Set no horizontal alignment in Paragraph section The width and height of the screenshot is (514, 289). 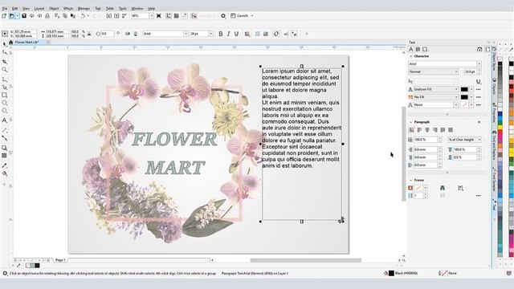[x=412, y=130]
